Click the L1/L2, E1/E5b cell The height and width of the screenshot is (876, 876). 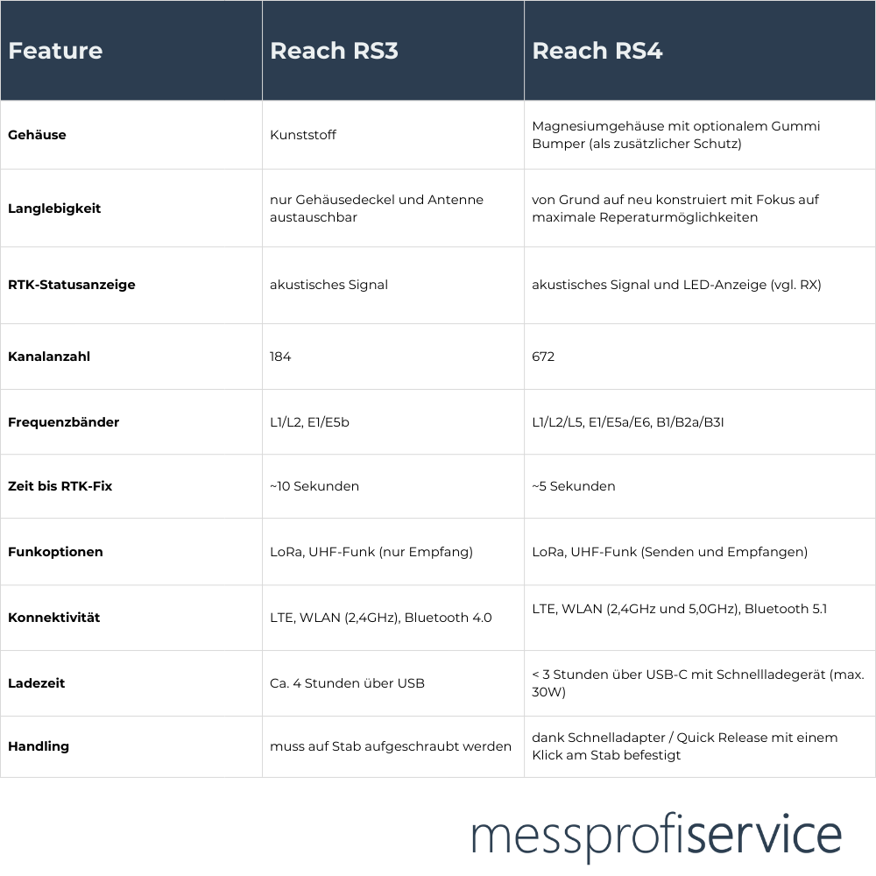pos(310,422)
